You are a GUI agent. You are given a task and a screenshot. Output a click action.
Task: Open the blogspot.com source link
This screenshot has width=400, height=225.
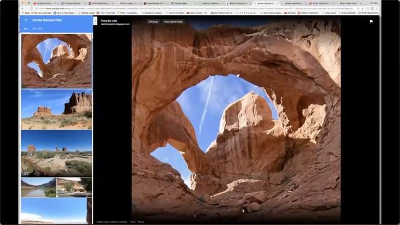[x=115, y=24]
